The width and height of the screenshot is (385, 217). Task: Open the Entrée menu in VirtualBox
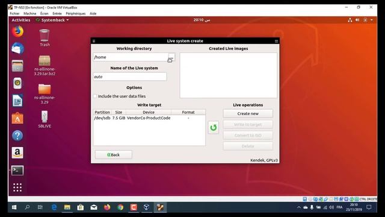[x=57, y=13]
